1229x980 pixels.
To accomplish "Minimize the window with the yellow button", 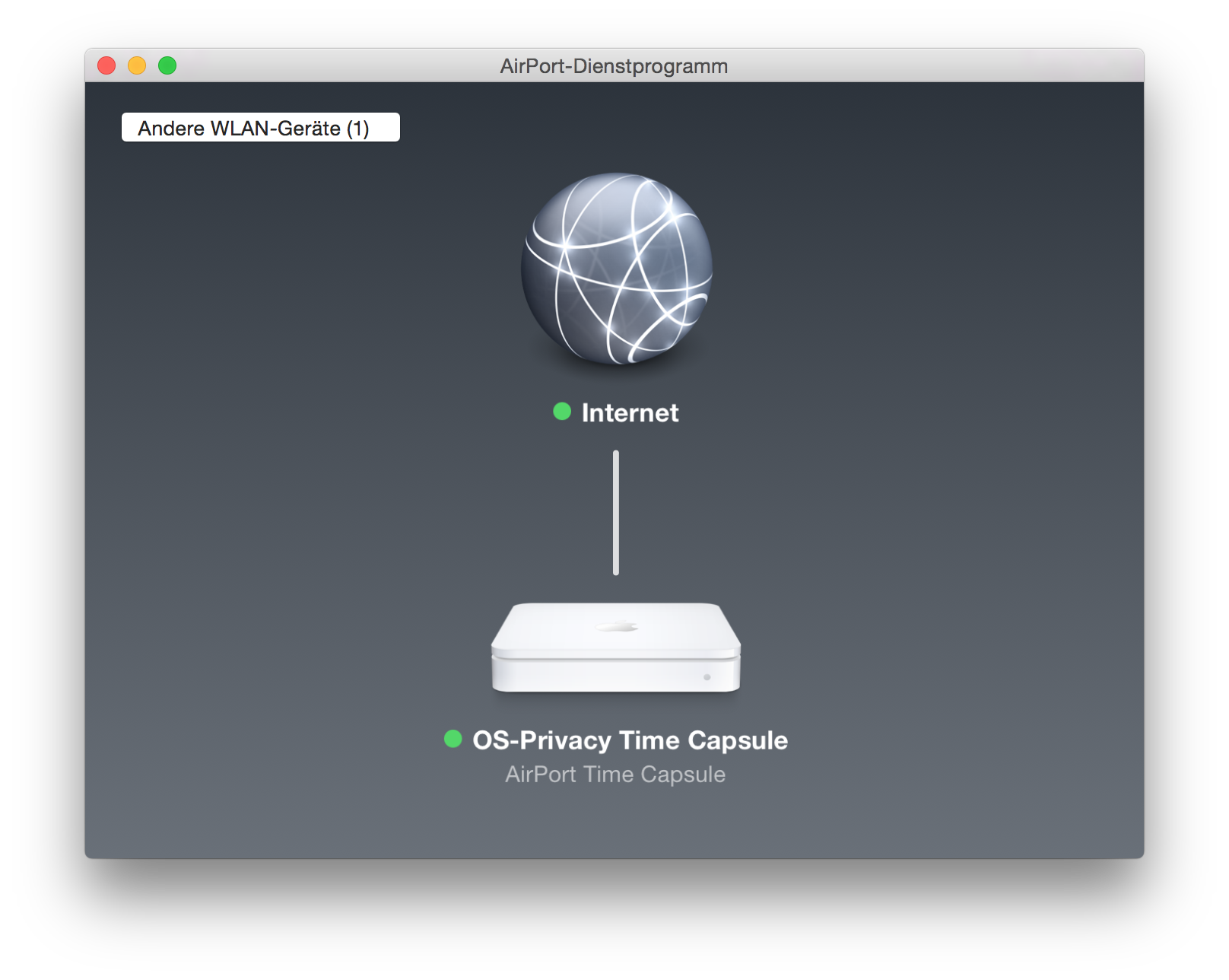I will coord(137,65).
